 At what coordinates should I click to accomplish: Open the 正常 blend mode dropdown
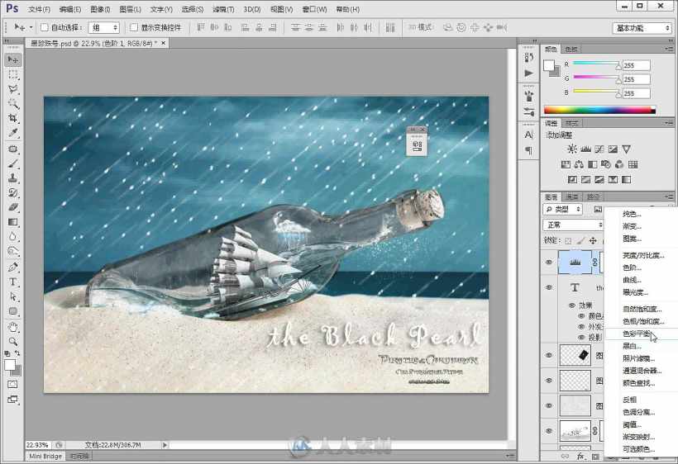[573, 225]
